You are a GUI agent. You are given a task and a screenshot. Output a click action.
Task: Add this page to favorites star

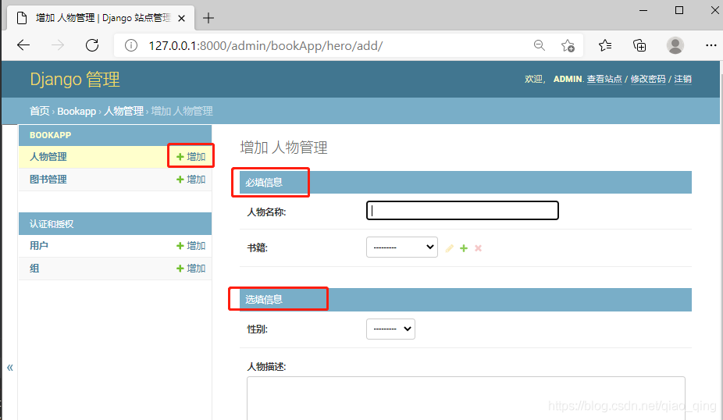pos(568,45)
